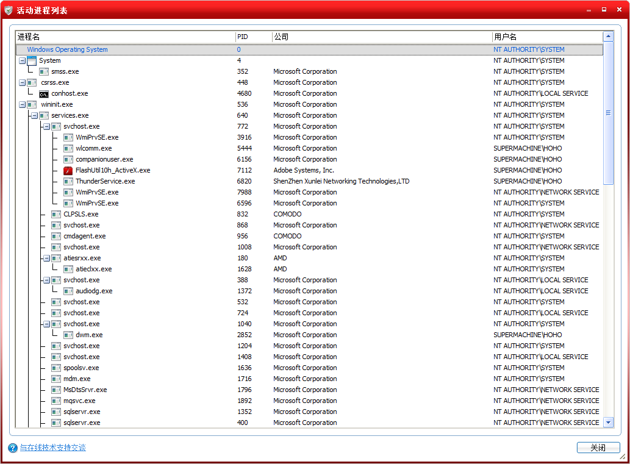Screen dimensions: 630x464
Task: Click the smss.exe process icon
Action: [44, 71]
